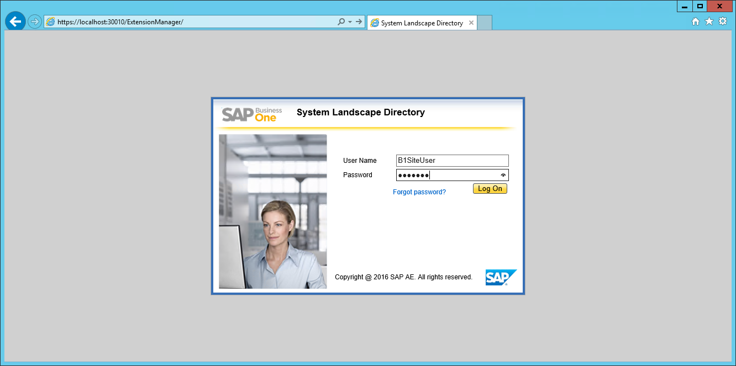Go back with the browser Back arrow

pyautogui.click(x=15, y=22)
